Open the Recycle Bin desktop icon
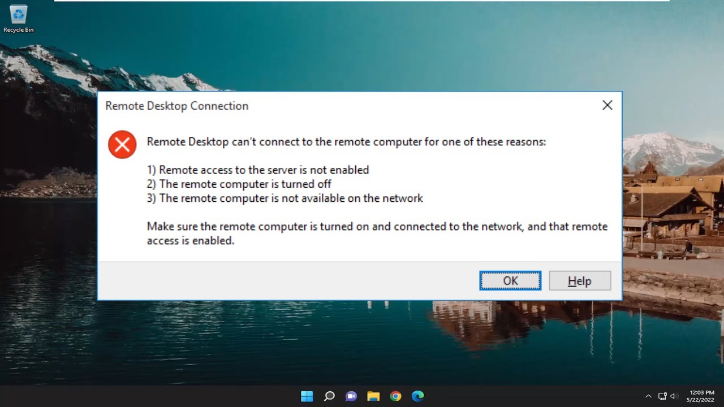 click(19, 19)
